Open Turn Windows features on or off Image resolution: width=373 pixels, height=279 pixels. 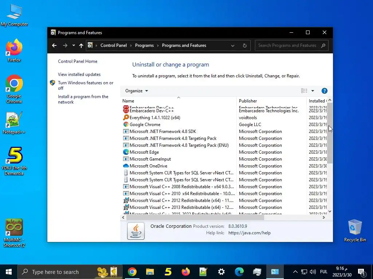coord(86,85)
